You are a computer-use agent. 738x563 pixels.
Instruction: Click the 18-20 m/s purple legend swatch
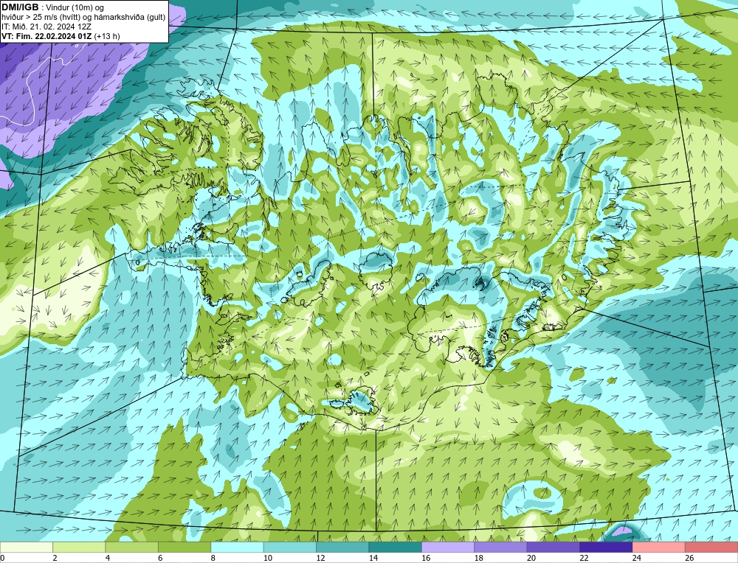pyautogui.click(x=501, y=548)
